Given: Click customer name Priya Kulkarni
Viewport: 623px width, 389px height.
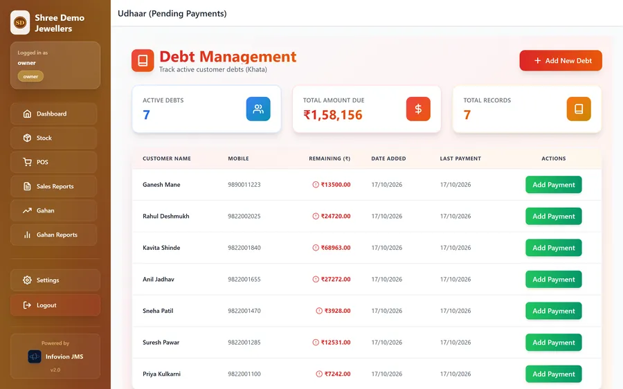Looking at the screenshot, I should click(x=161, y=374).
